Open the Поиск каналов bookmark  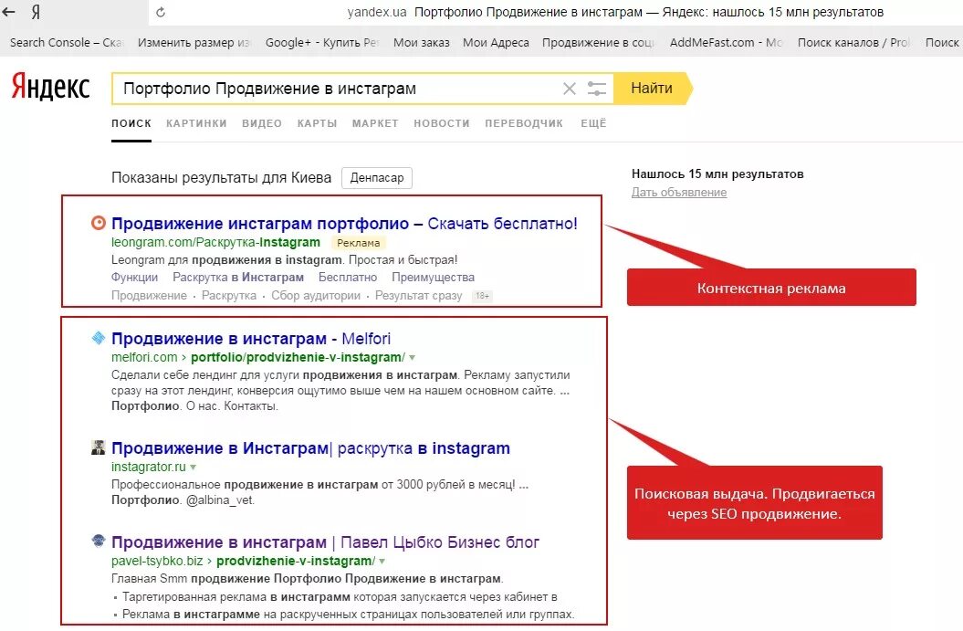(x=853, y=42)
